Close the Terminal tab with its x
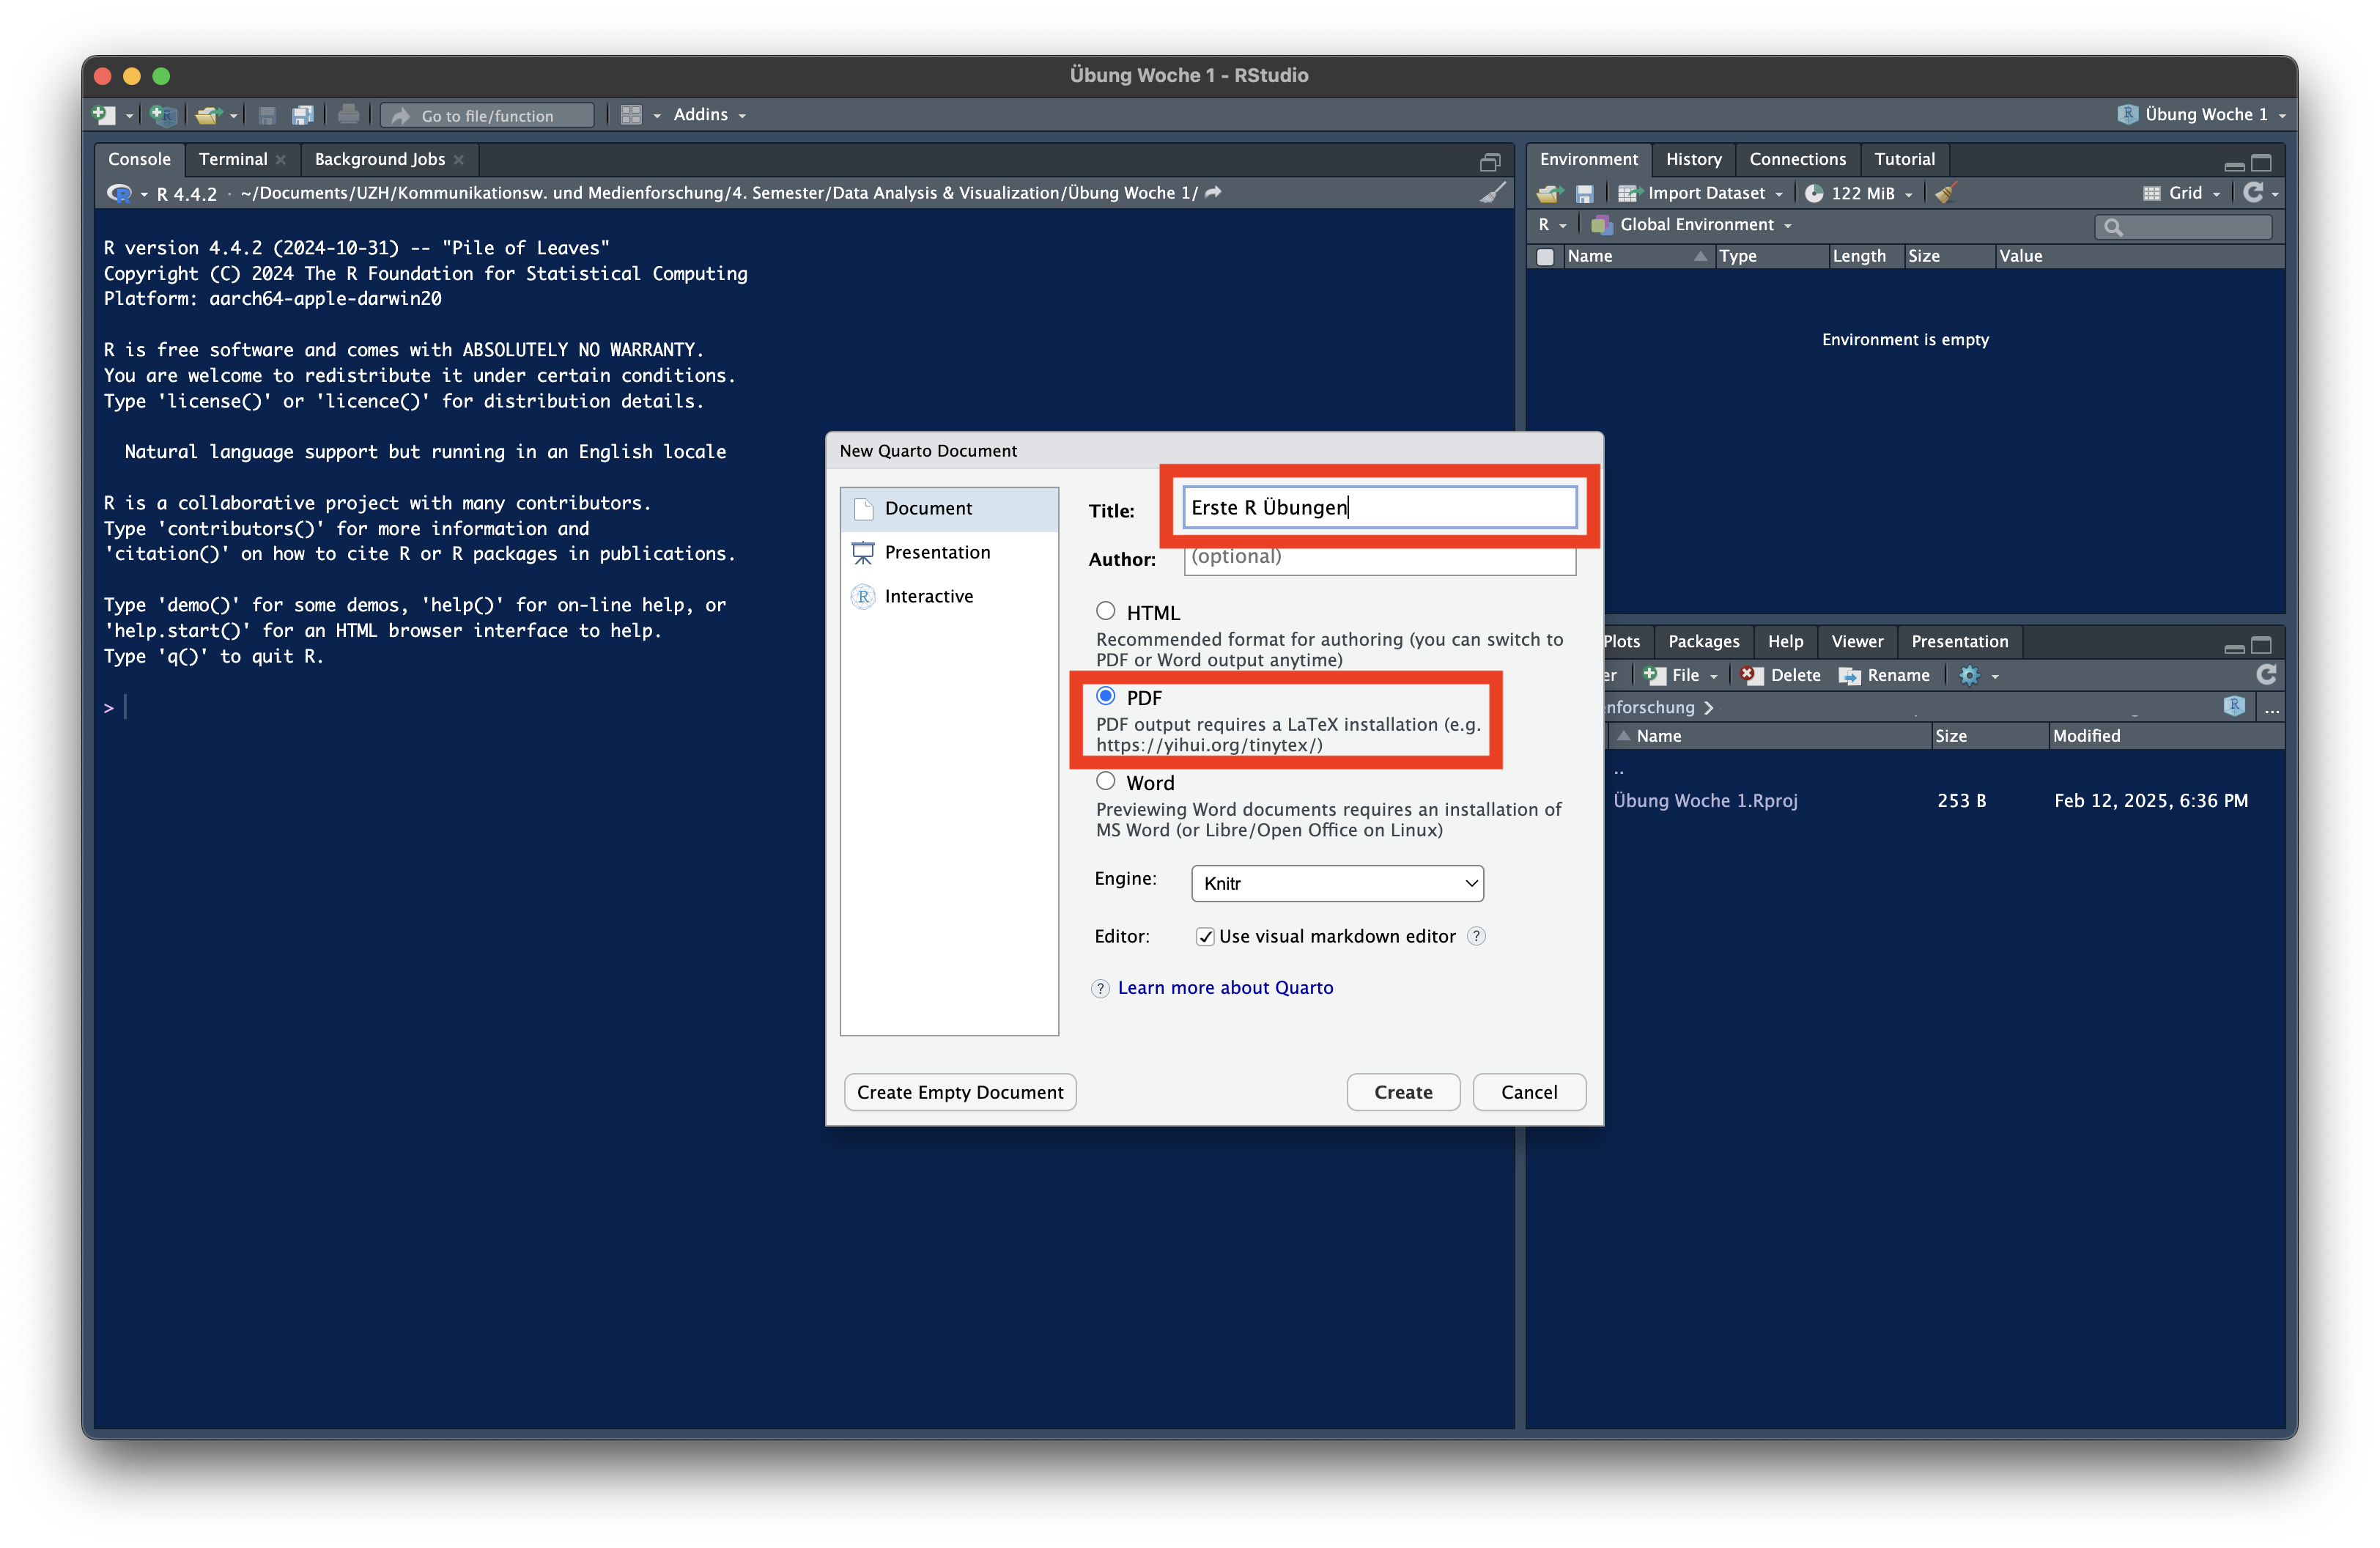Image resolution: width=2380 pixels, height=1548 pixels. pyautogui.click(x=281, y=160)
